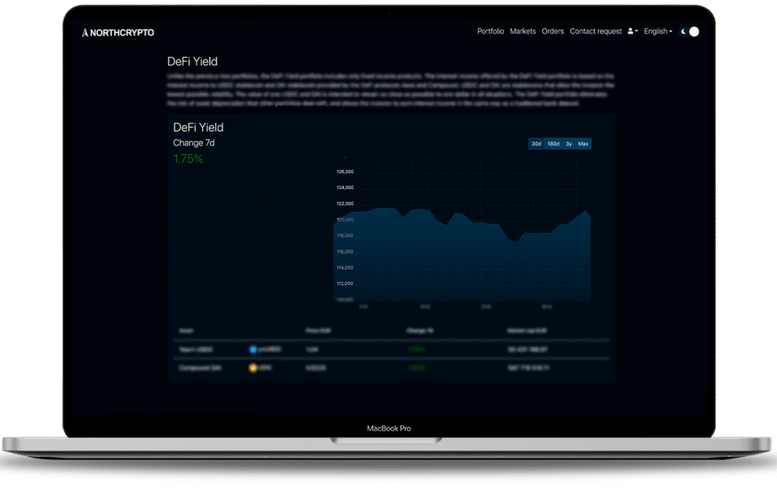777x492 pixels.
Task: Expand the English language dropdown
Action: point(658,32)
